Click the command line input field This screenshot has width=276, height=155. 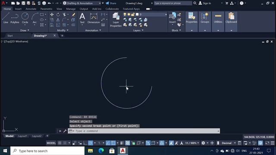pos(144,131)
